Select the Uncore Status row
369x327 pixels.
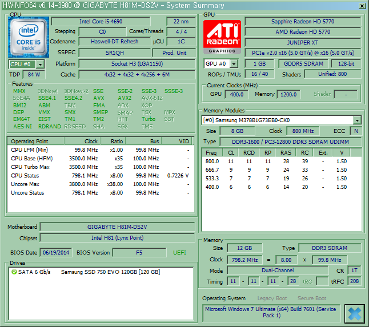click(101, 193)
